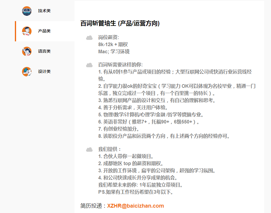271x213 pixels.
Task: Click the line 我们希望未来的你: 1年后能独立带项目
Action: point(141,185)
